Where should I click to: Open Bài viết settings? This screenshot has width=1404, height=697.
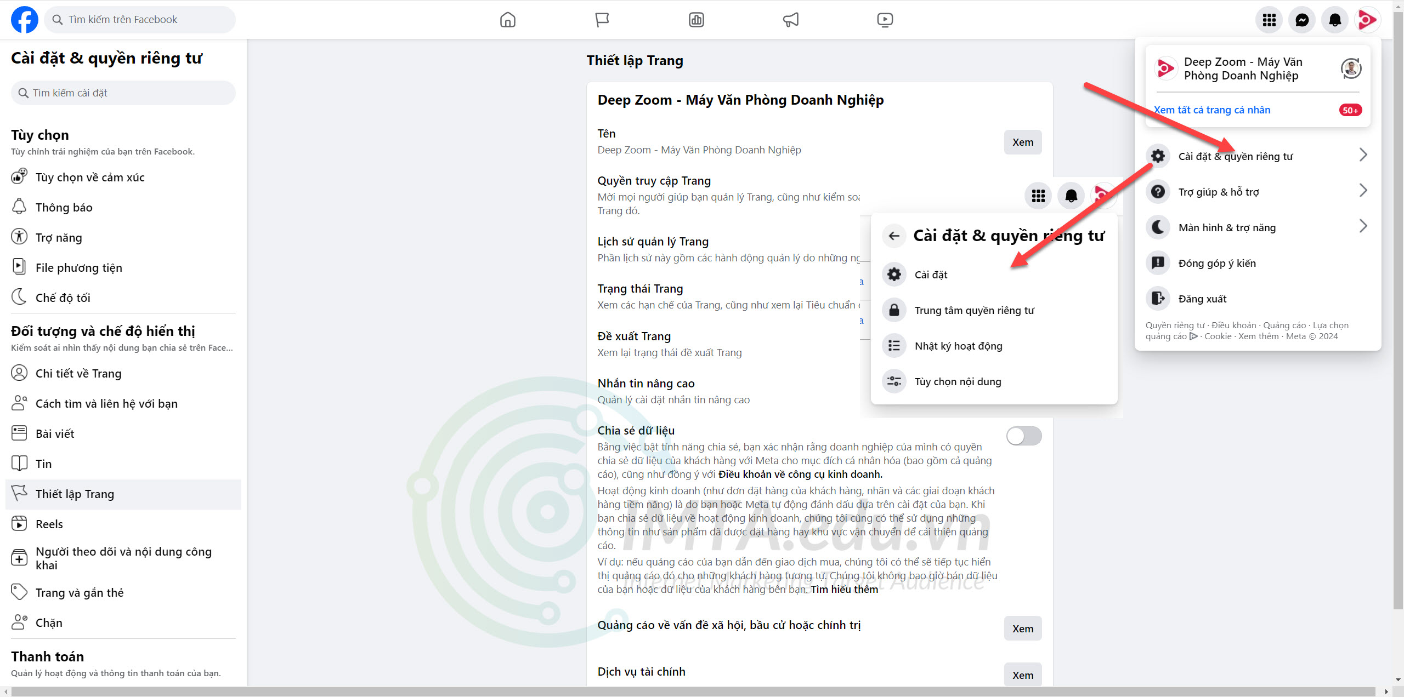pyautogui.click(x=123, y=433)
